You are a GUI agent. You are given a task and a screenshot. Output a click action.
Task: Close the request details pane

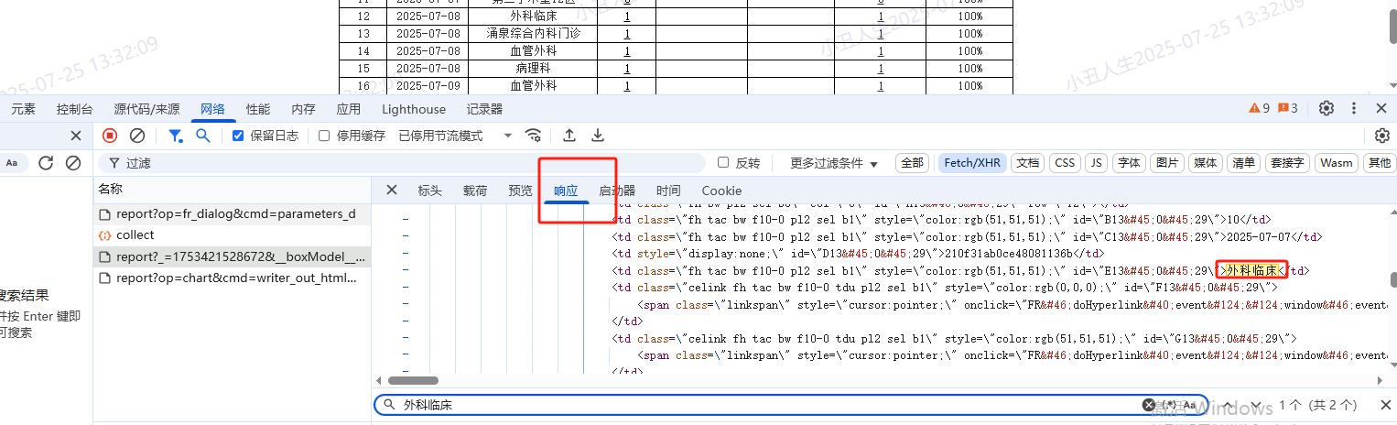[392, 190]
